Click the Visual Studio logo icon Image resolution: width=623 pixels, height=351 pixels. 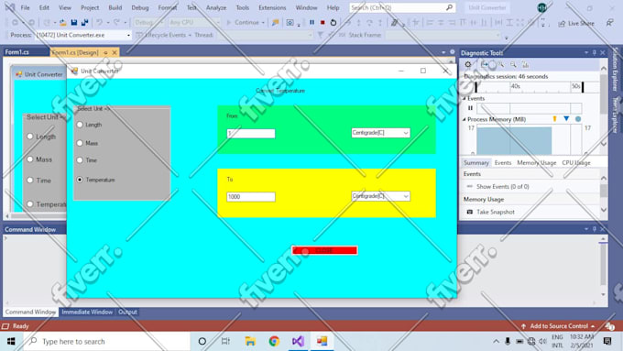pyautogui.click(x=9, y=7)
